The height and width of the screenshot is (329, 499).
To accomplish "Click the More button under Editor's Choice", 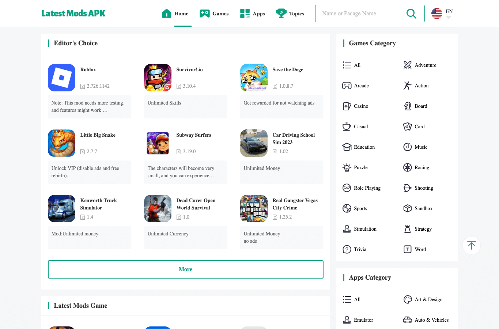I will tap(186, 269).
